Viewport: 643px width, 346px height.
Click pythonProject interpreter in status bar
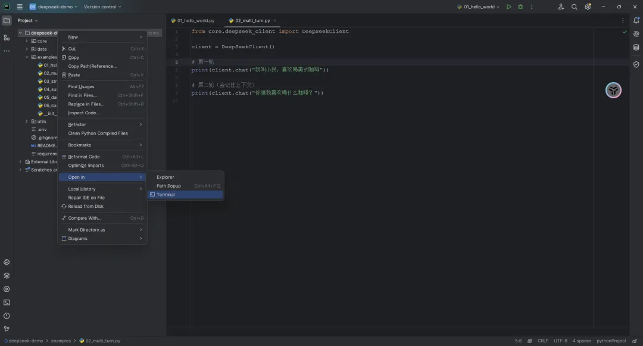(x=611, y=341)
